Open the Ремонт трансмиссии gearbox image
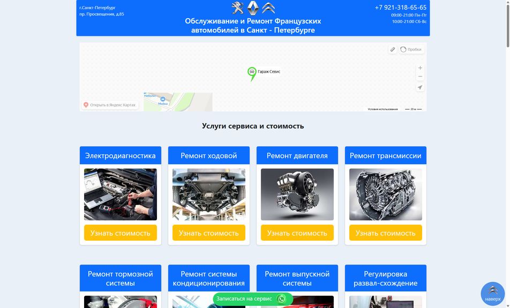 385,195
